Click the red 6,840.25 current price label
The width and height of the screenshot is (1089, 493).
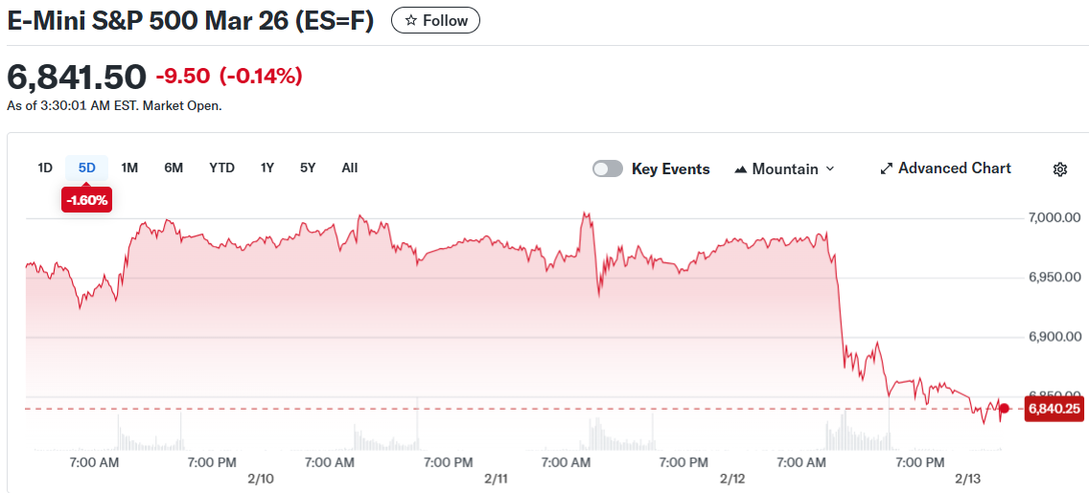1054,409
